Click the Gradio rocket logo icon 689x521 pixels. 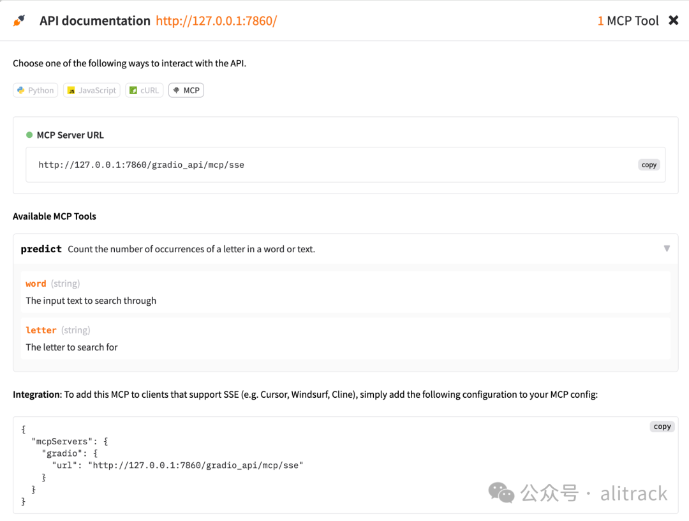[19, 20]
